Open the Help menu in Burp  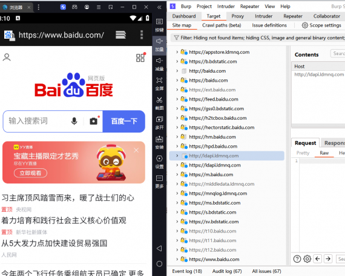[285, 7]
